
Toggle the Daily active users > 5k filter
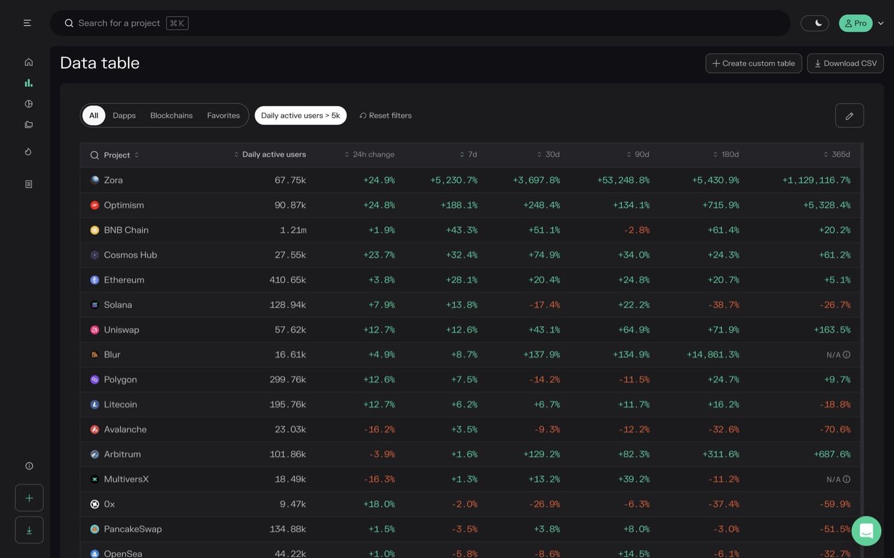(300, 115)
